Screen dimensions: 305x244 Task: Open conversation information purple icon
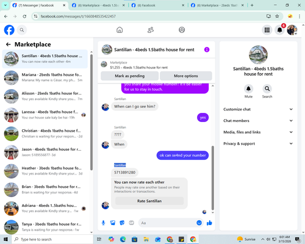207,49
